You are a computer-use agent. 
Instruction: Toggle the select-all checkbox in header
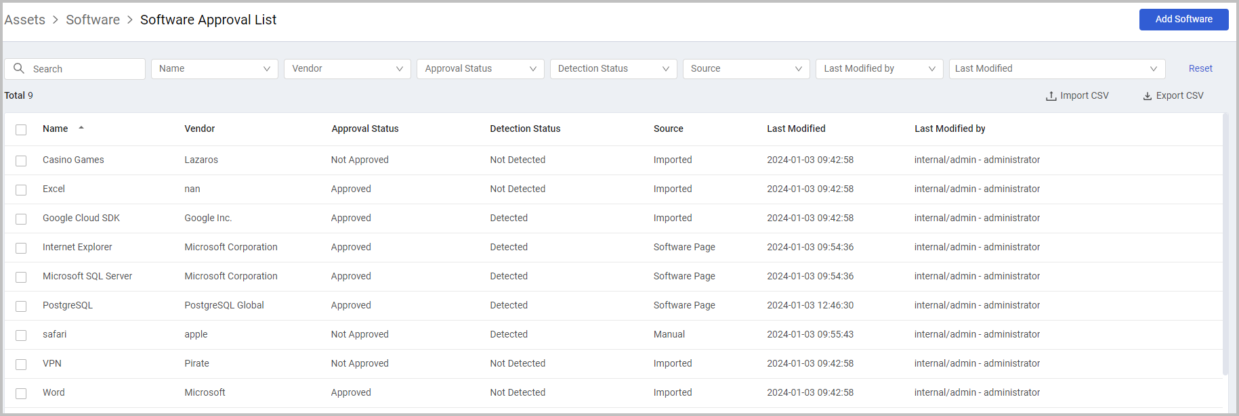21,130
